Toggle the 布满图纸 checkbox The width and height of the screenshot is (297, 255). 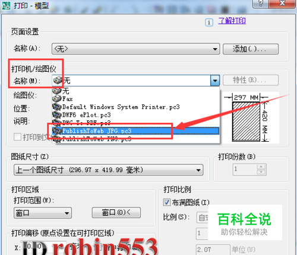[167, 202]
